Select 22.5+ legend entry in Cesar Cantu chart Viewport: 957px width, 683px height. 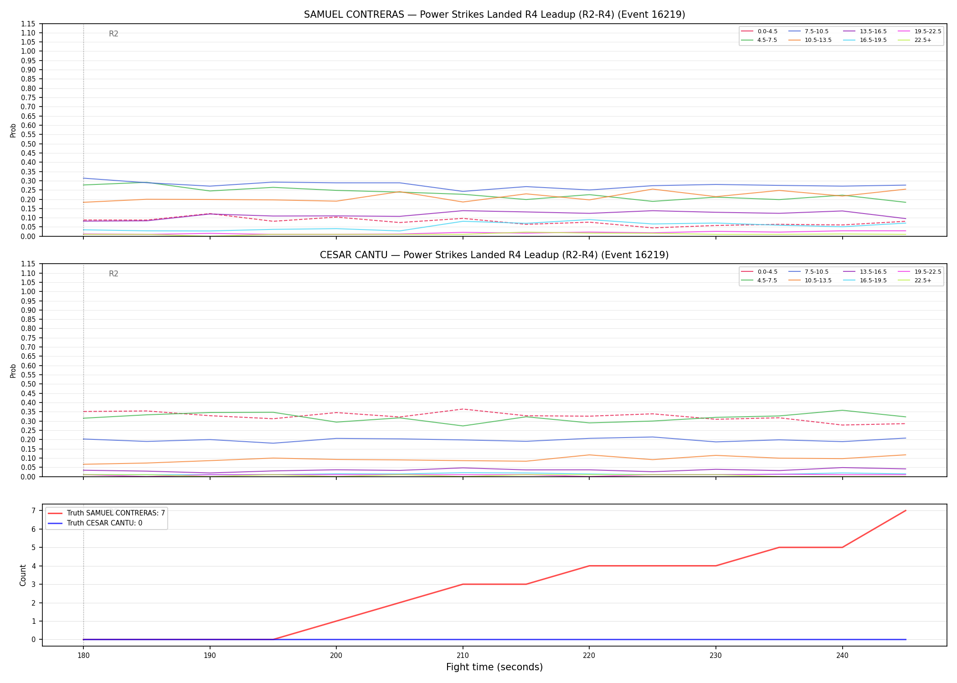point(916,280)
